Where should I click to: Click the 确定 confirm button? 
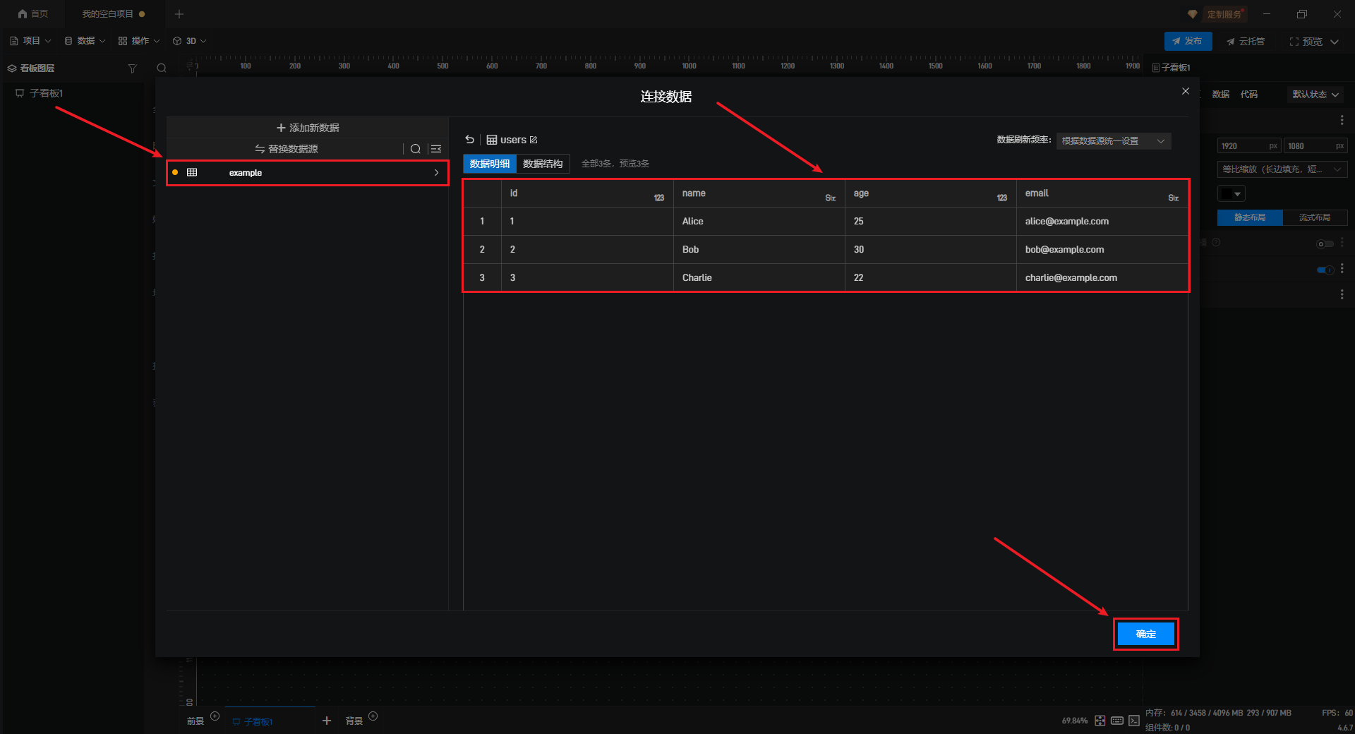pyautogui.click(x=1145, y=634)
